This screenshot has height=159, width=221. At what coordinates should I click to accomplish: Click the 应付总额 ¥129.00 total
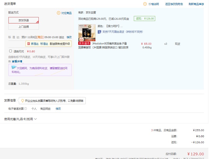click(196, 154)
